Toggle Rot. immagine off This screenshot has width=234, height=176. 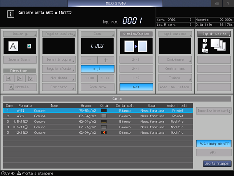pos(214,144)
